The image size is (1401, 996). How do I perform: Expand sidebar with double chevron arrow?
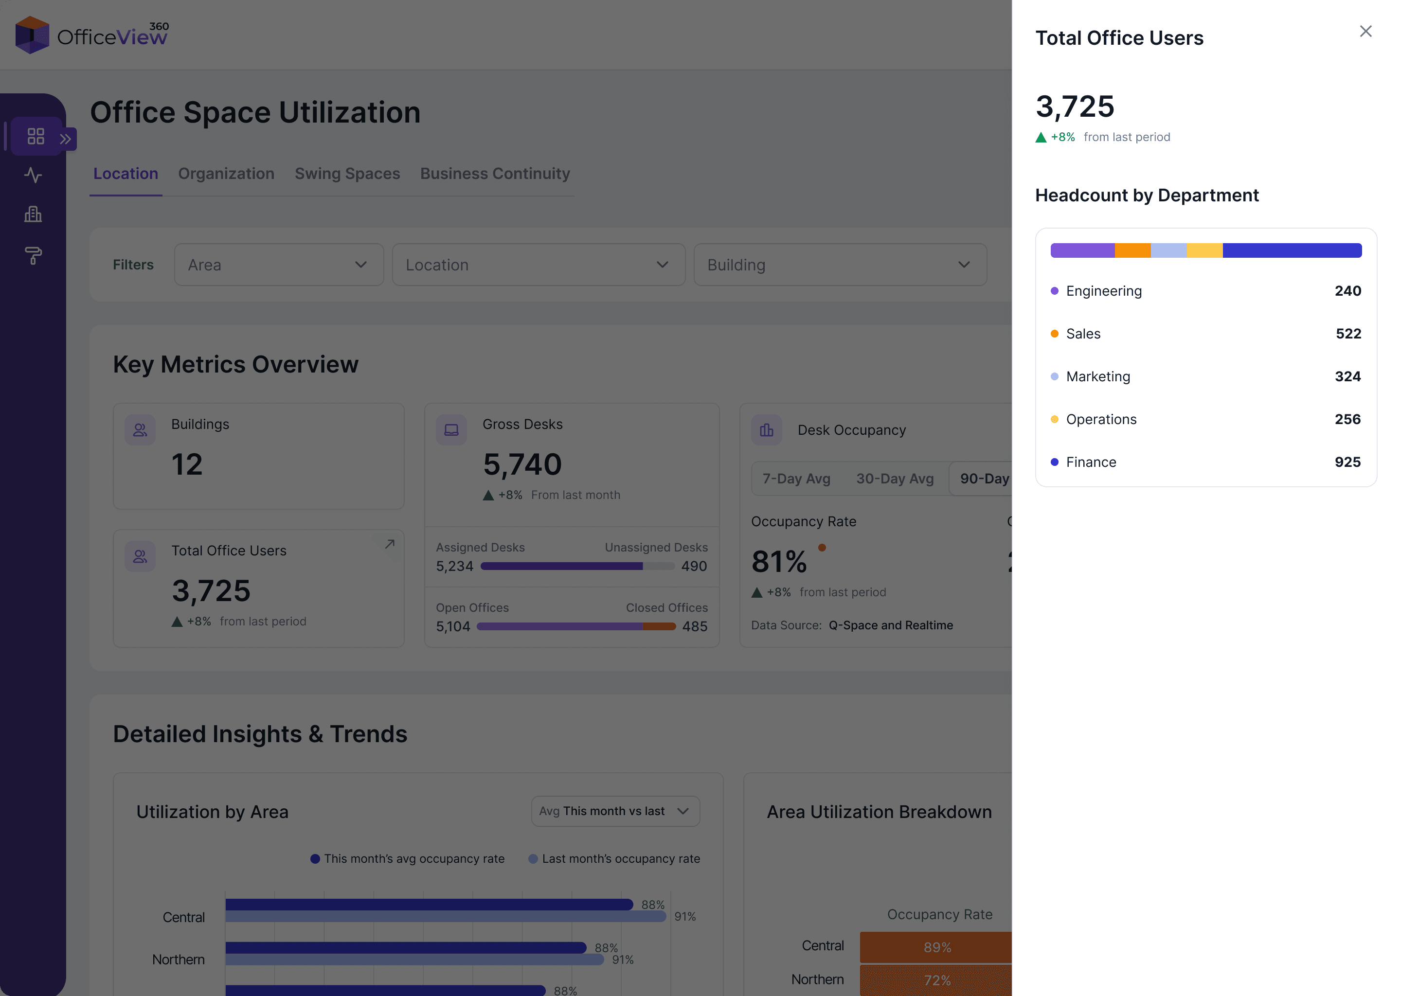[66, 139]
